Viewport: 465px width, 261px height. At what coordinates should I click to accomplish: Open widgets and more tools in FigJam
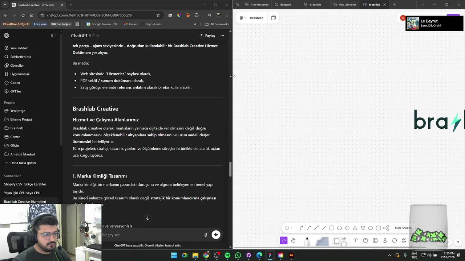click(x=404, y=241)
